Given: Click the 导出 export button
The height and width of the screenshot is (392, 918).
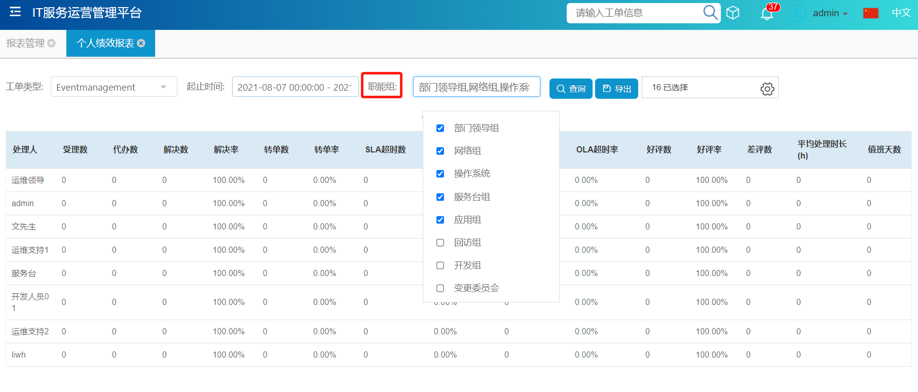Looking at the screenshot, I should coord(616,89).
